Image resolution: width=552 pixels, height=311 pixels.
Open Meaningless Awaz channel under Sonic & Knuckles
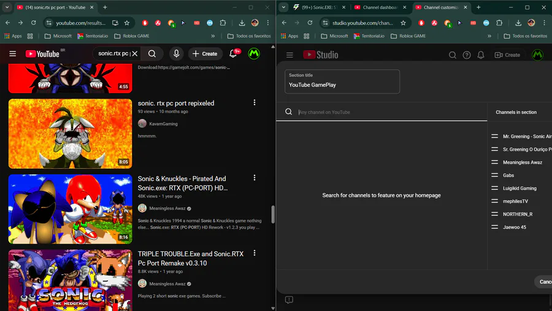pos(167,208)
